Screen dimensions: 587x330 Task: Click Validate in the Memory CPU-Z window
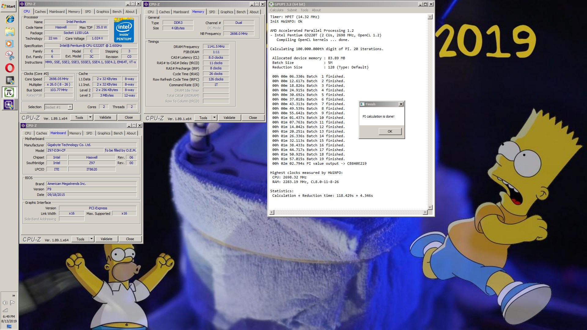click(229, 118)
